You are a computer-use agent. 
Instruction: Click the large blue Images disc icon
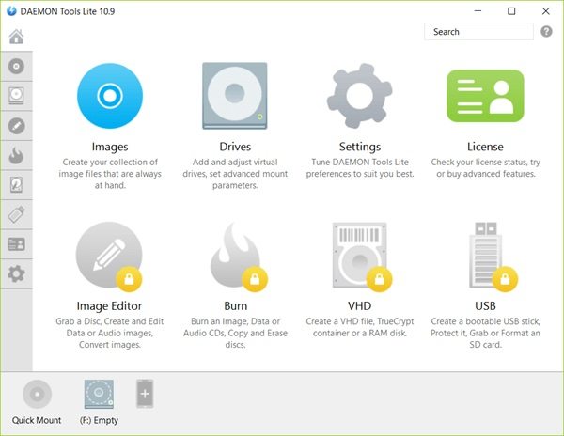click(110, 96)
